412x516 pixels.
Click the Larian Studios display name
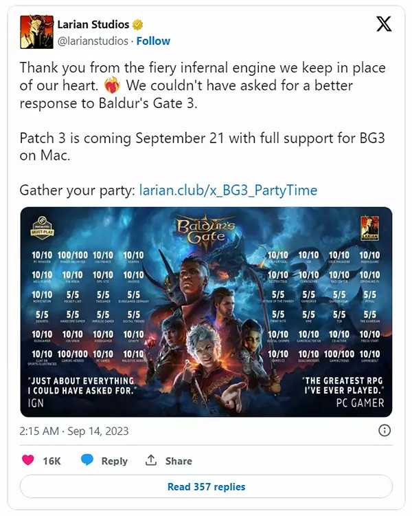coord(93,24)
